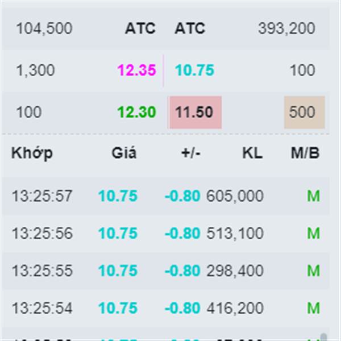Image resolution: width=341 pixels, height=341 pixels.
Task: Click the scrollbar thumb at bottom right
Action: tap(324, 336)
